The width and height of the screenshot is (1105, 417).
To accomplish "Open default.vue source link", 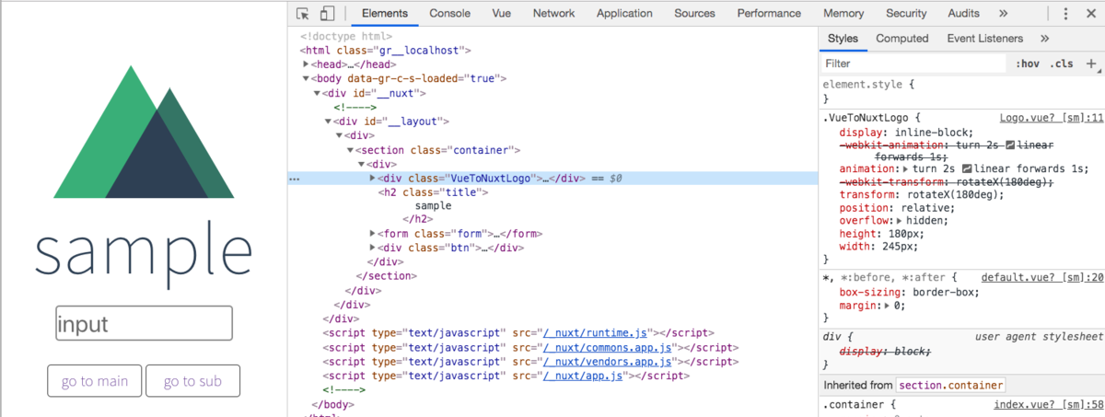I will point(1041,277).
